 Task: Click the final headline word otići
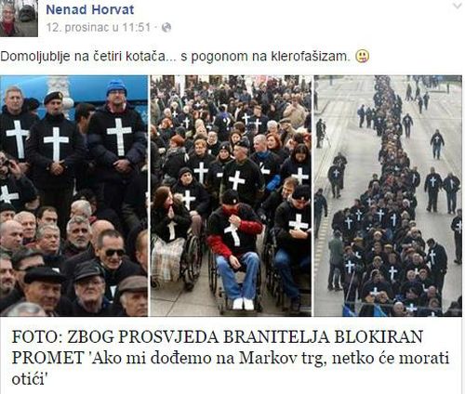(x=29, y=379)
